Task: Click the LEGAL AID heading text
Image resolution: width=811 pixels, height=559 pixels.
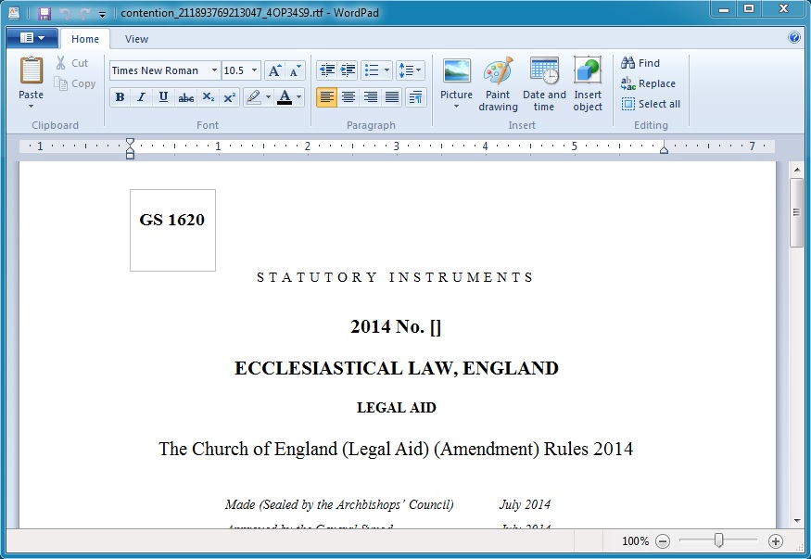Action: (397, 408)
